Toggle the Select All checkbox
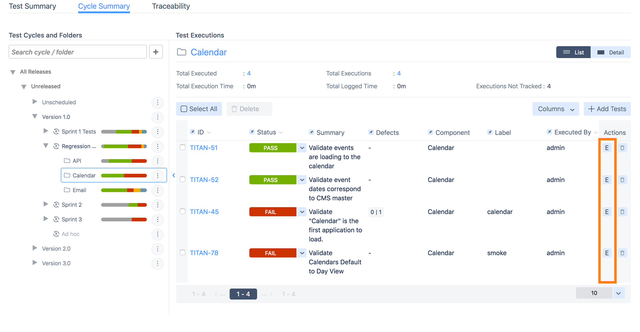 coord(184,108)
